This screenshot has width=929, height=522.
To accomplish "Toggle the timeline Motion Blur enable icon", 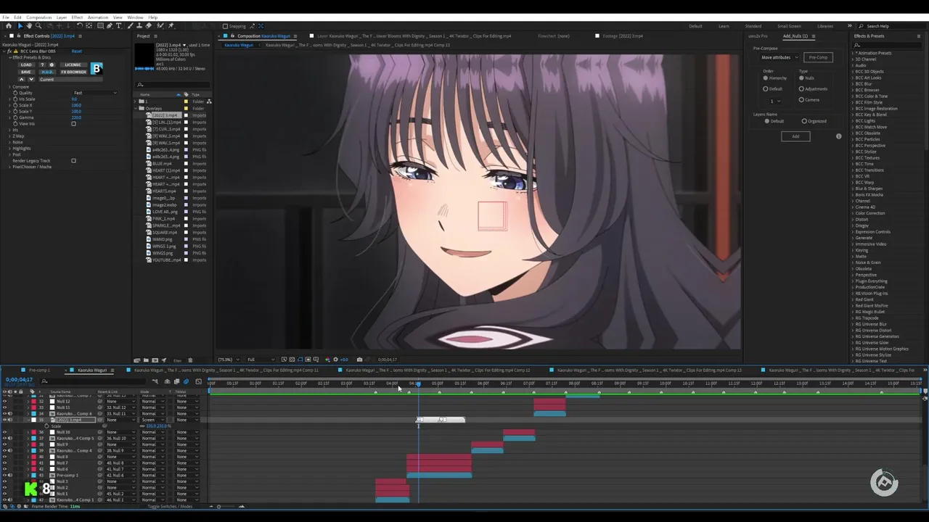I will coord(186,381).
